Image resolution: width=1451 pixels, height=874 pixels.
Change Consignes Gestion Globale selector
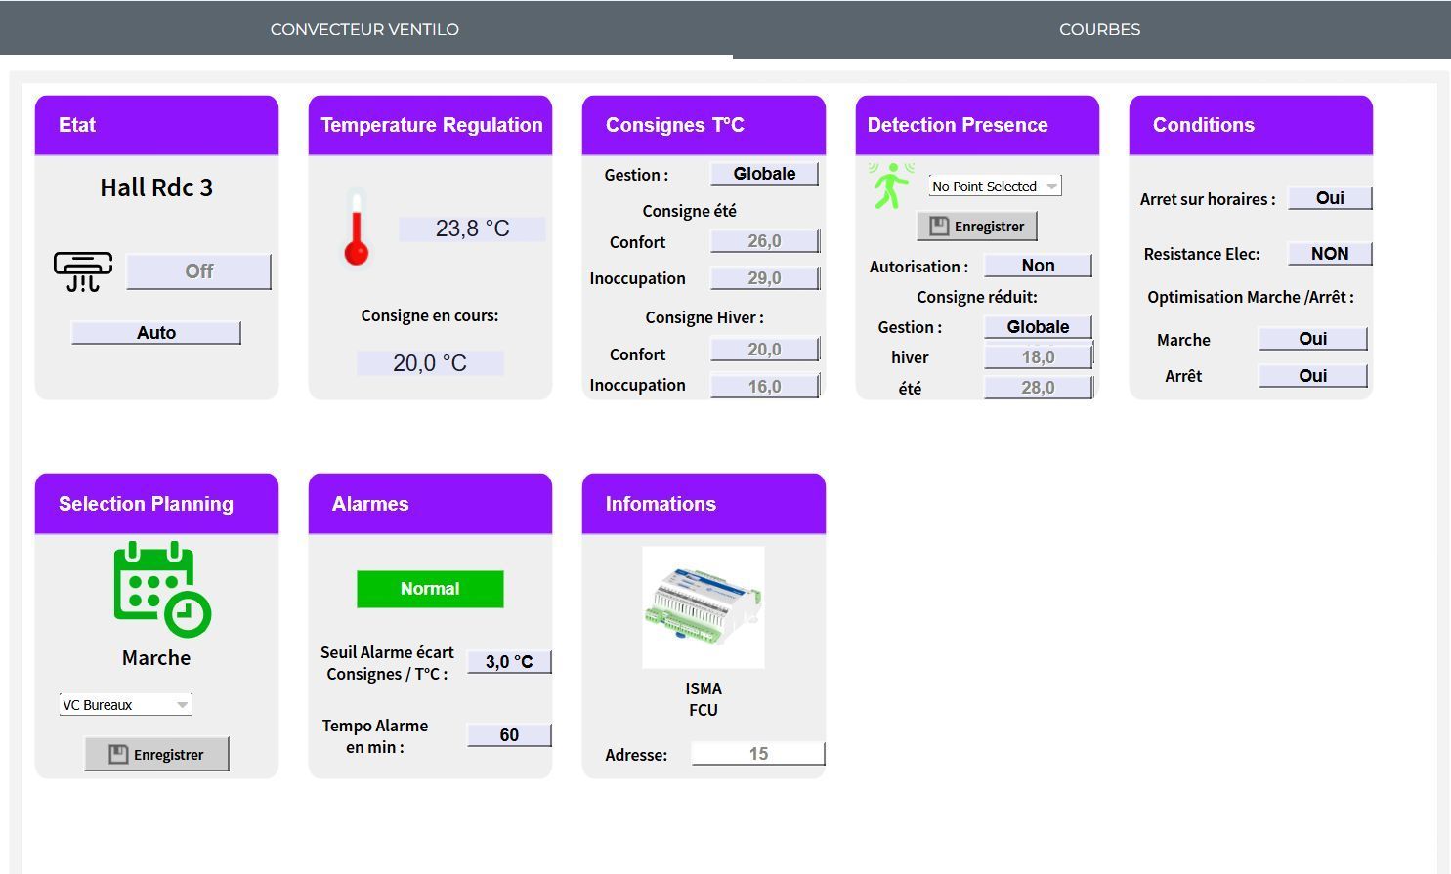[763, 174]
